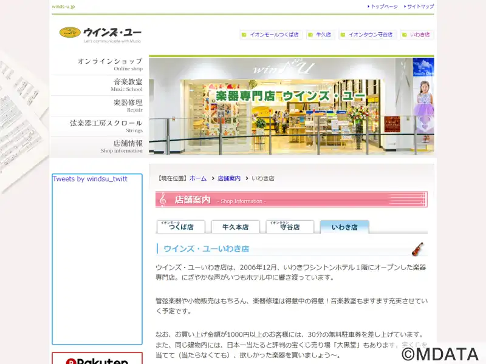Viewport: 486px width, 364px height.
Task: Go to イオンモールつくば店 shop button
Action: point(271,35)
